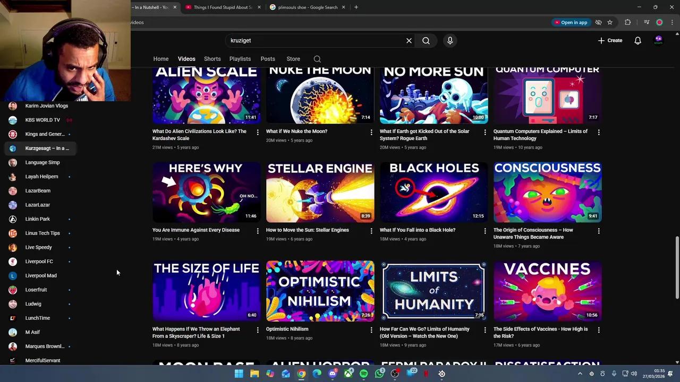Open Windows Start menu

[x=239, y=374]
